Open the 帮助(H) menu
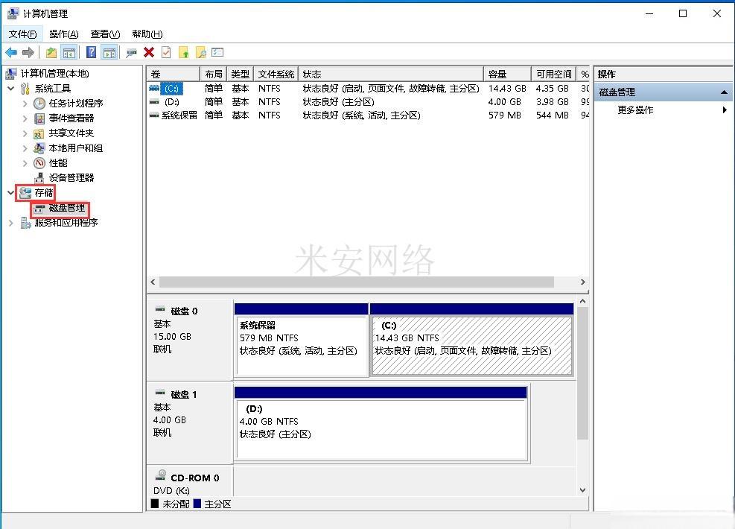 coord(147,34)
